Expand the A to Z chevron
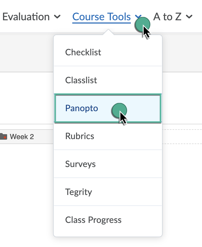The height and width of the screenshot is (247, 202). point(189,17)
